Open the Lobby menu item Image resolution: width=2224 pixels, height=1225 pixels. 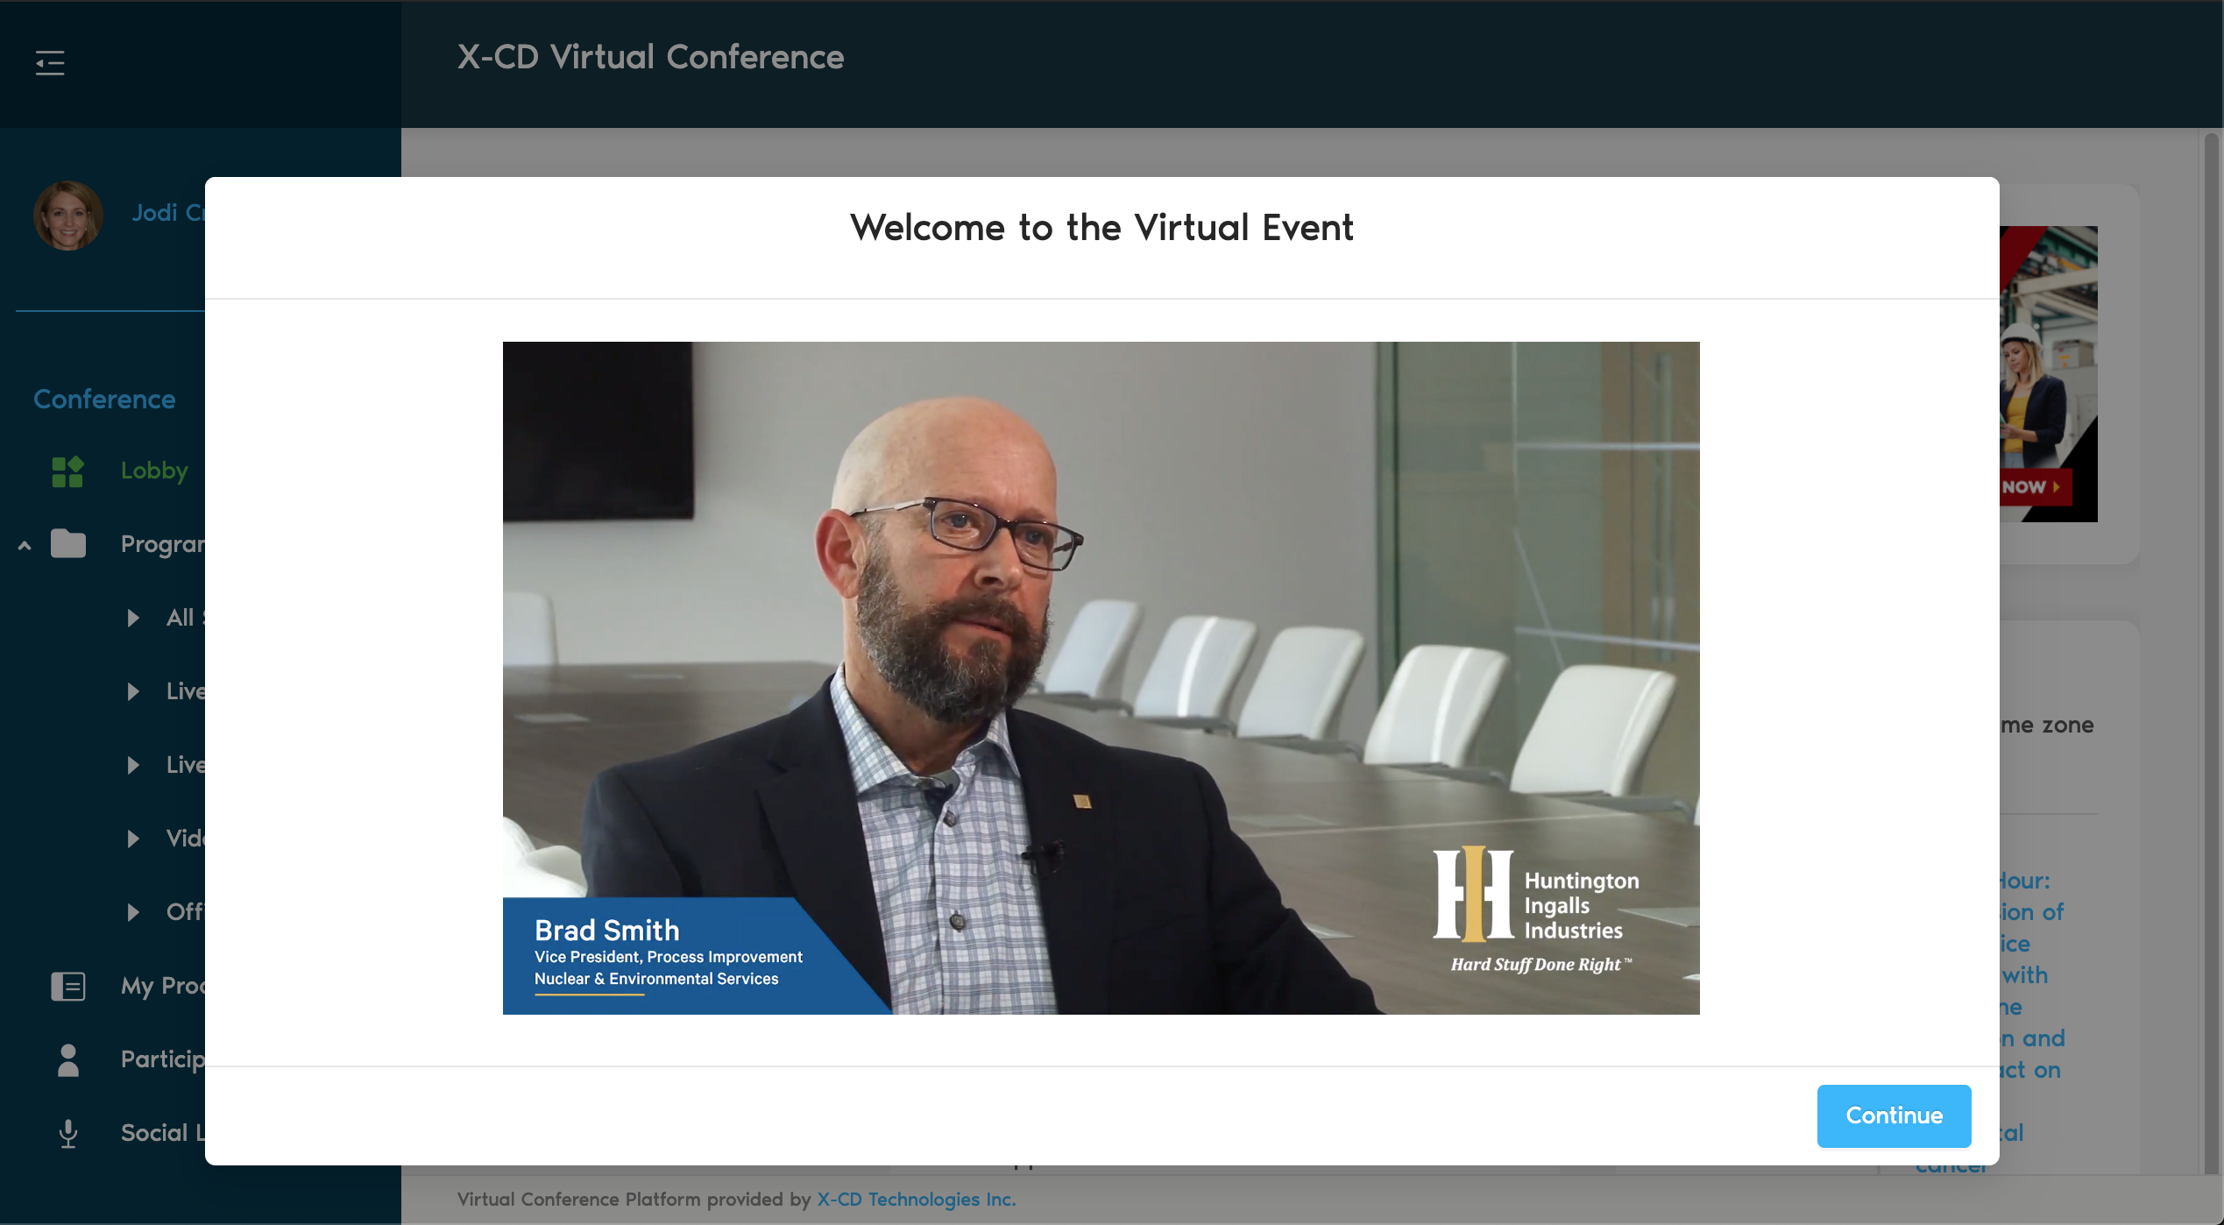click(154, 471)
